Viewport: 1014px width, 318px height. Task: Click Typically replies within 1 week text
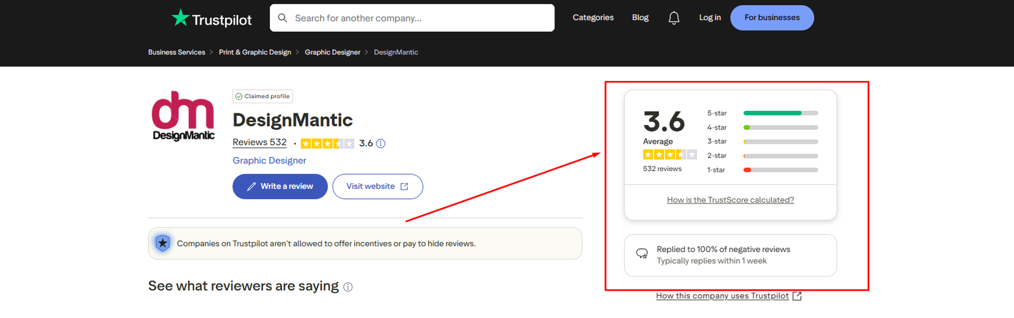tap(712, 261)
